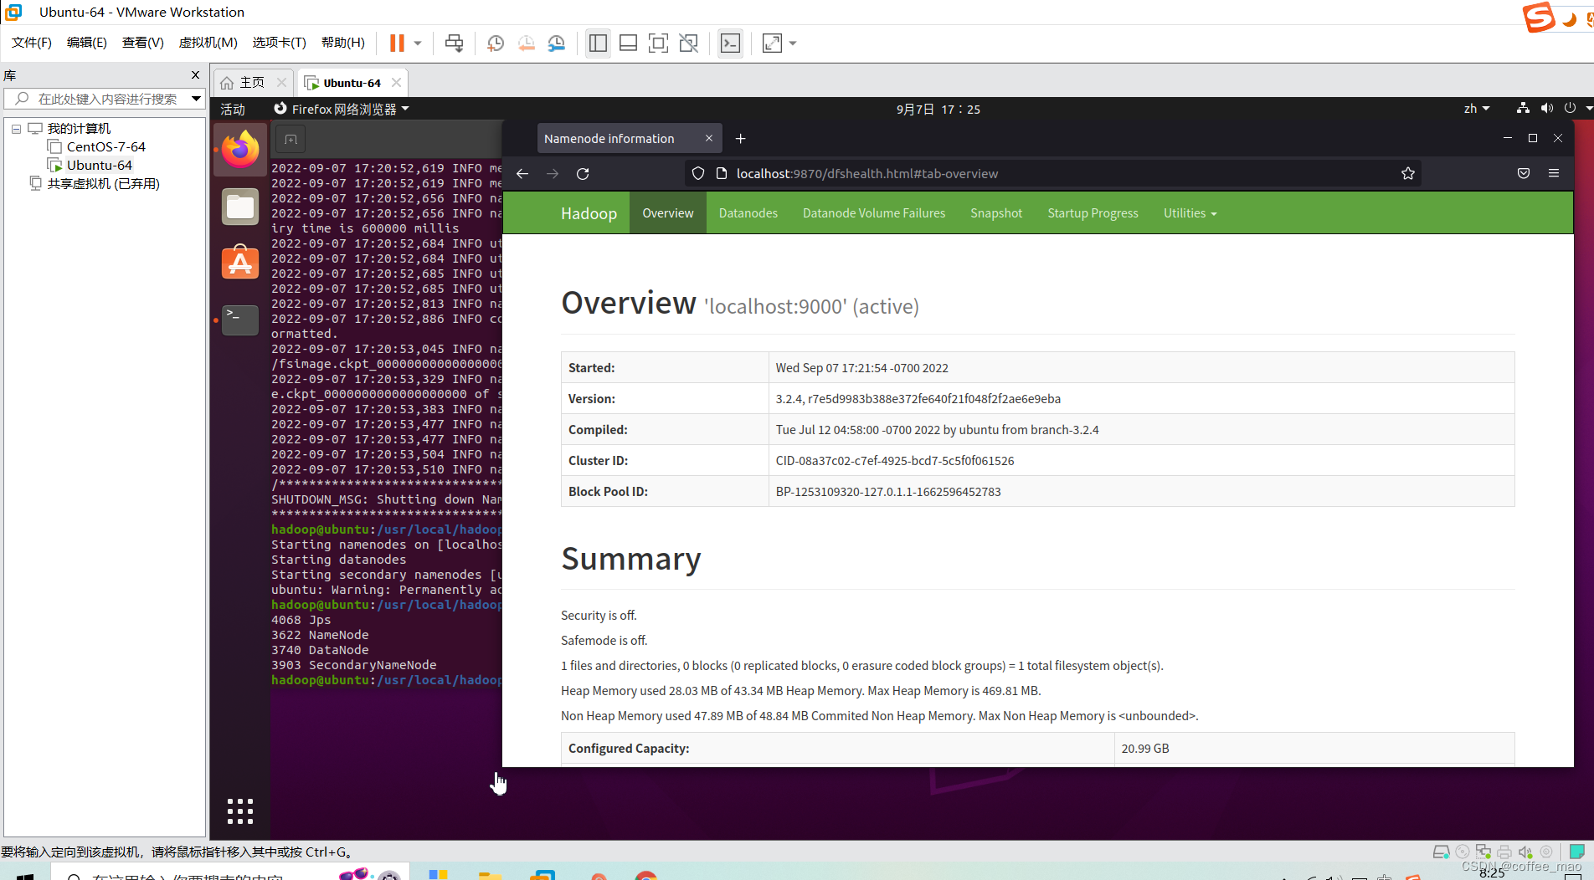Screen dimensions: 1594x880
Task: Open the zh input source dropdown
Action: coord(1477,110)
